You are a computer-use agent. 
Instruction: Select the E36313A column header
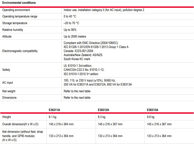[x=153, y=110]
